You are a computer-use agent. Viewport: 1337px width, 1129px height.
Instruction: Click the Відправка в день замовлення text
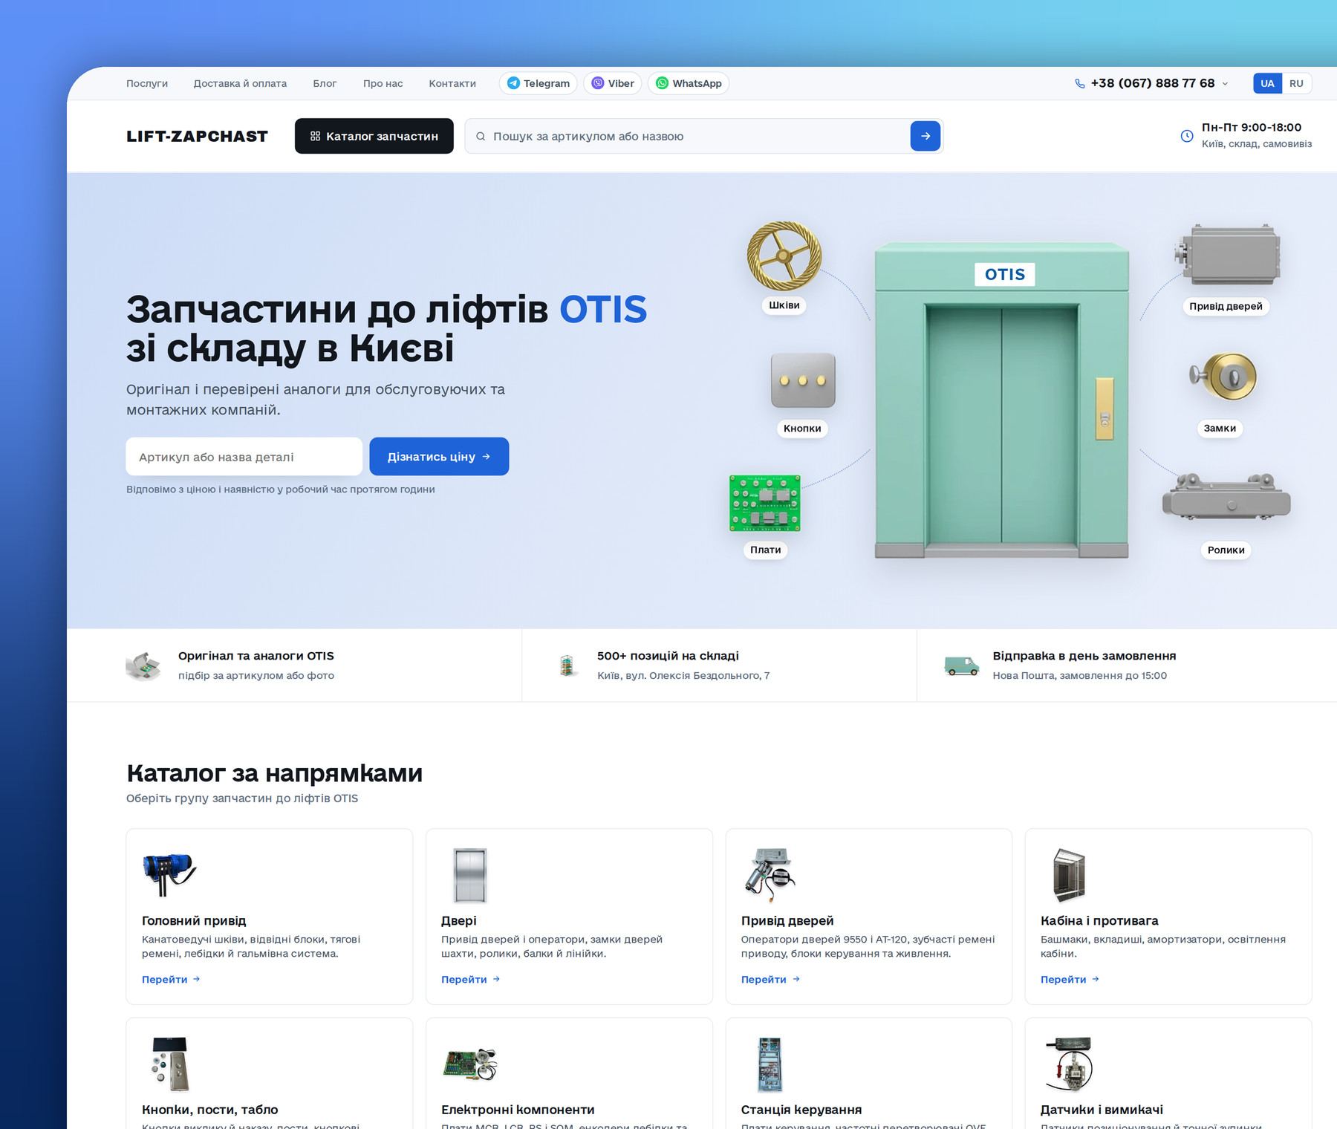click(1084, 656)
